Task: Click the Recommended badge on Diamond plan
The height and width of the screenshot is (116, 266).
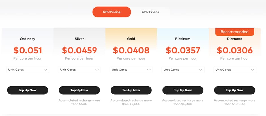Action: (x=235, y=32)
